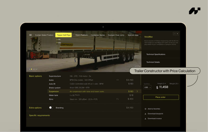This screenshot has height=132, width=208.
Task: Click the Place order button
Action: pos(161,97)
